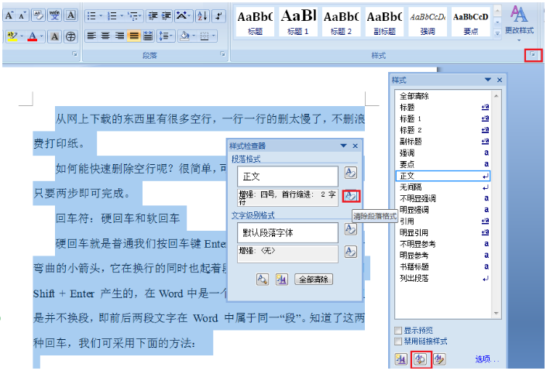Click the Multilevel List icon
550x374 pixels.
pos(132,15)
